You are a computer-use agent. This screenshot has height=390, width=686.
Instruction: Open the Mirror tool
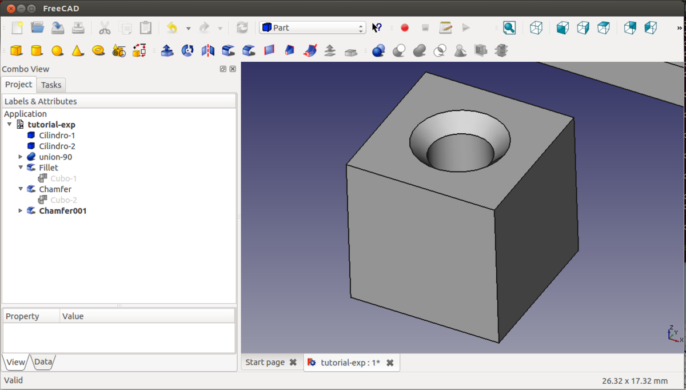[208, 50]
